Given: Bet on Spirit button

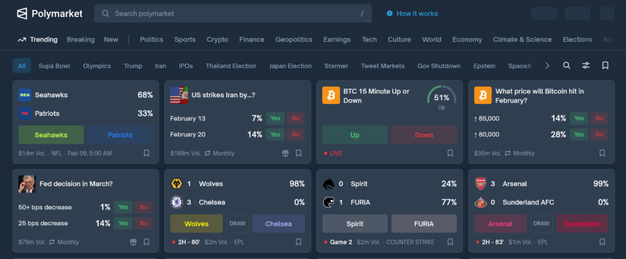Looking at the screenshot, I should (x=355, y=224).
